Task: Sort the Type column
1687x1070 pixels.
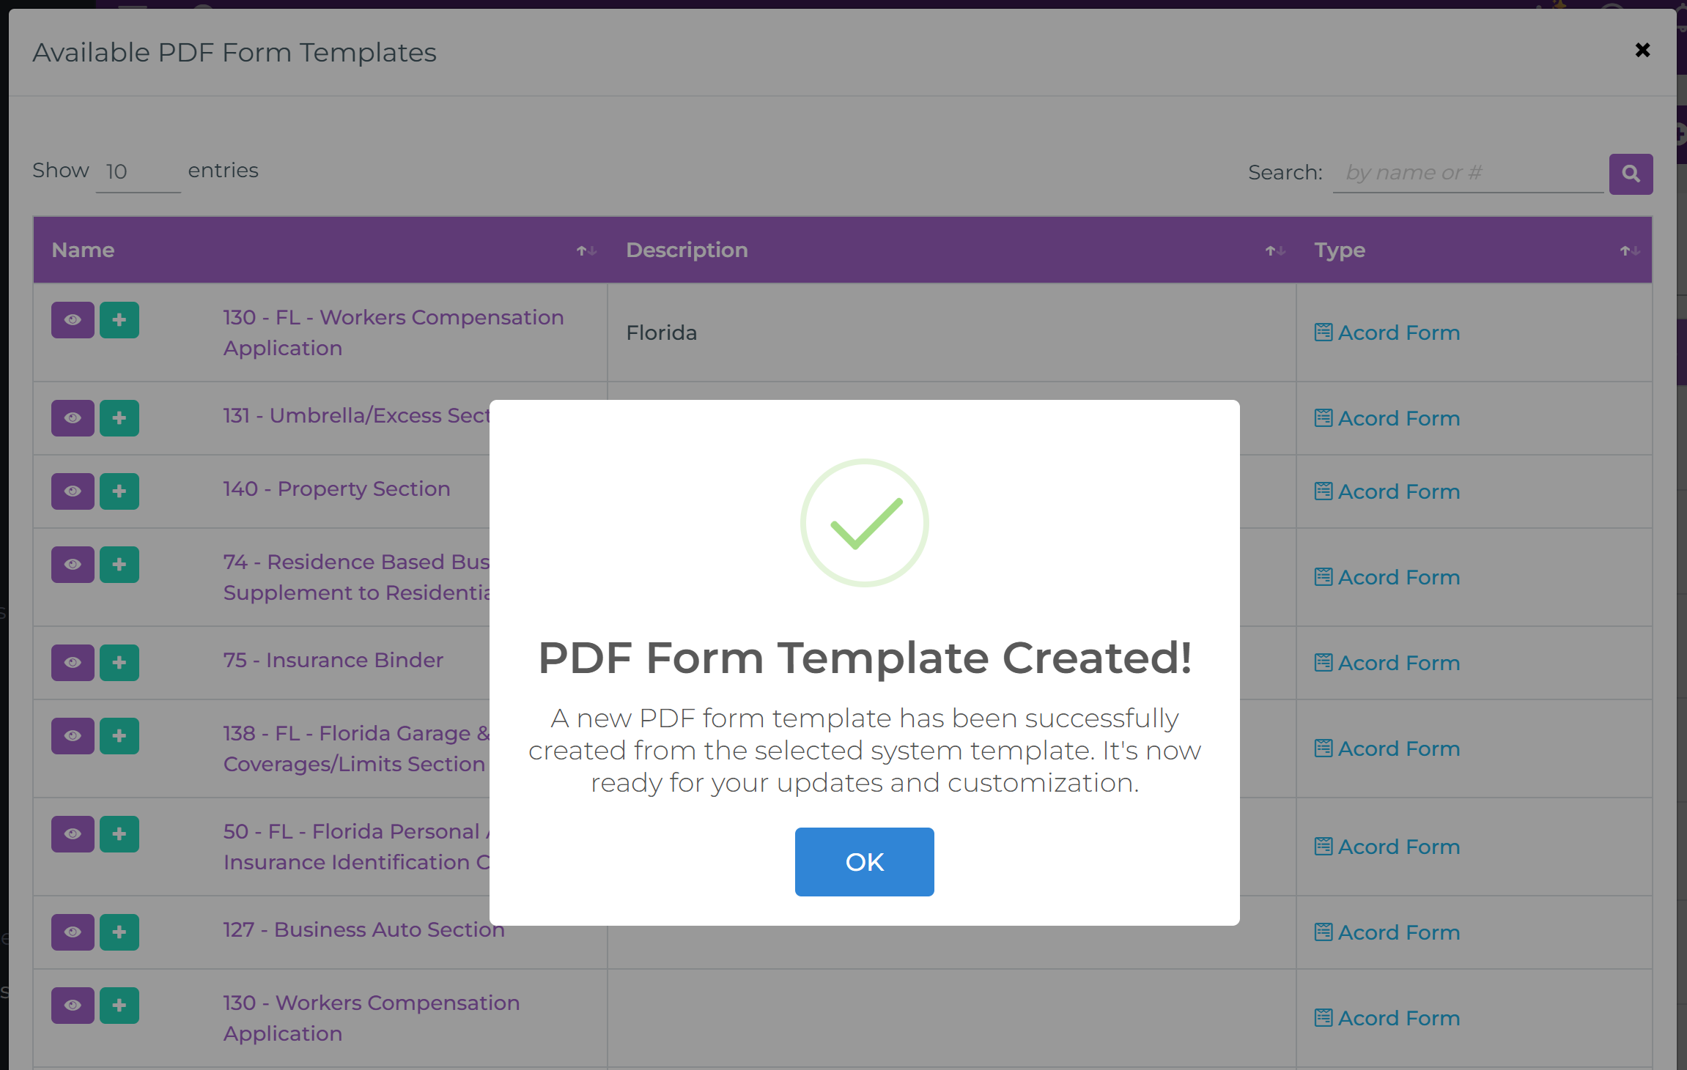Action: (1628, 250)
